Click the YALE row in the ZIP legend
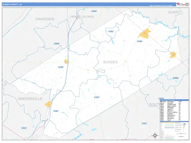Screen dimensions: 191x143 click(170, 120)
